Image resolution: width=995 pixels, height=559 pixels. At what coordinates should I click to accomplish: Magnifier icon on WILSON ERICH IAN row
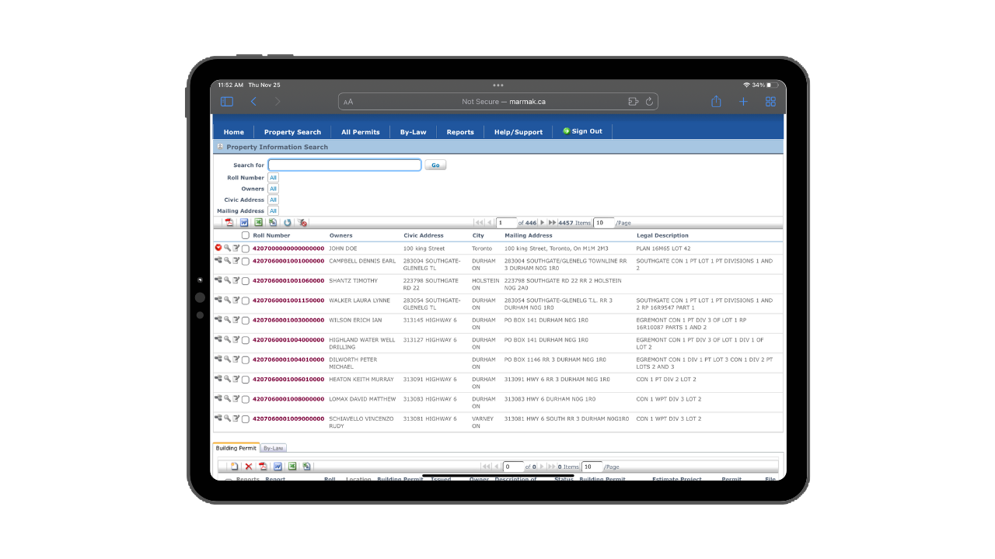click(x=227, y=319)
